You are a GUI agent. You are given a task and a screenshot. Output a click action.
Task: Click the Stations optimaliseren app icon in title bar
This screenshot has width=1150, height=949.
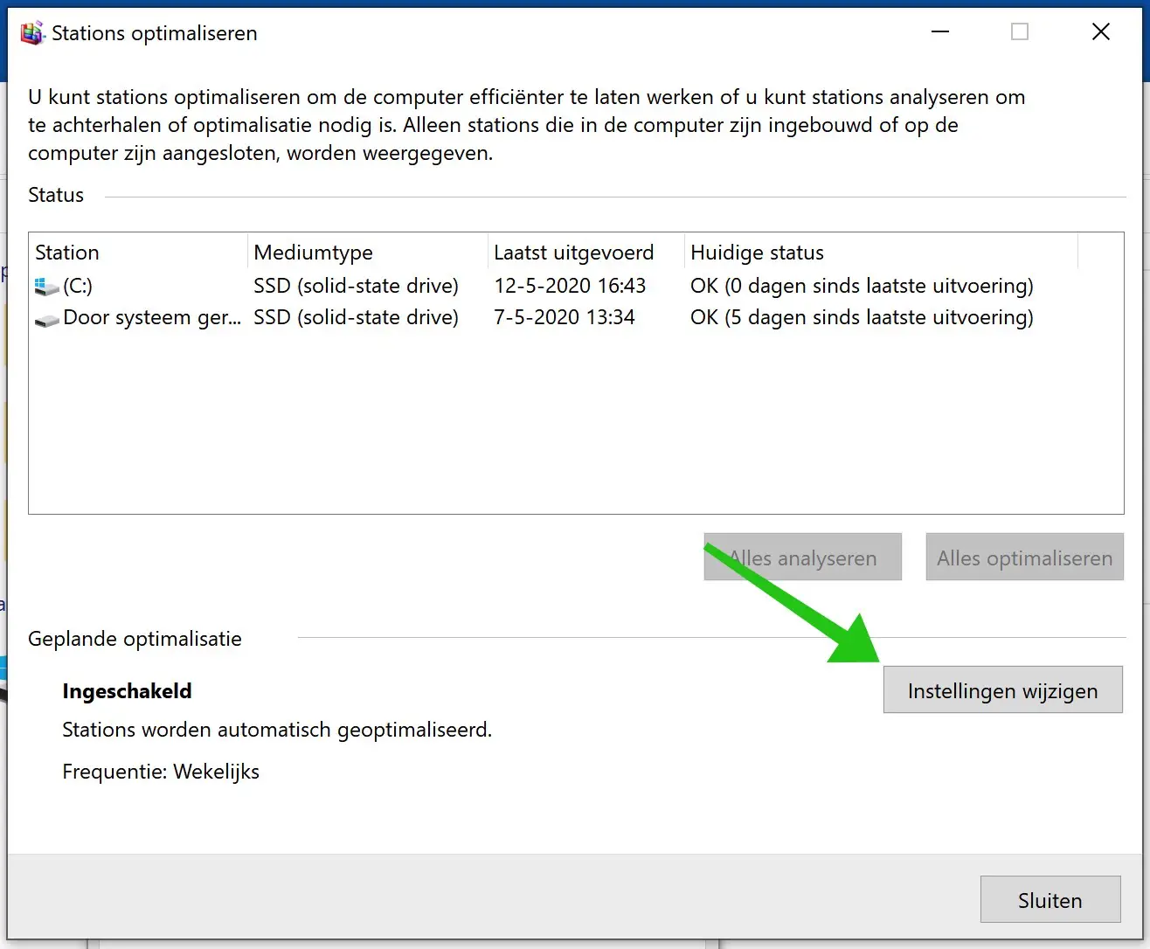(32, 33)
